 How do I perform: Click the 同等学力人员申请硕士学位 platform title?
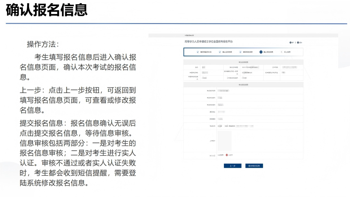(x=208, y=42)
